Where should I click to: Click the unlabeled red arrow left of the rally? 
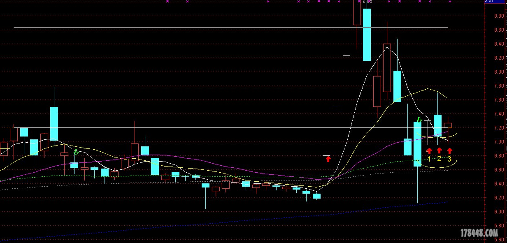[x=328, y=159]
